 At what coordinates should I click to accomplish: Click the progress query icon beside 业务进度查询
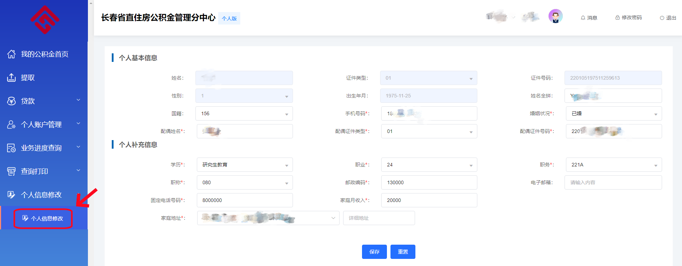click(11, 148)
